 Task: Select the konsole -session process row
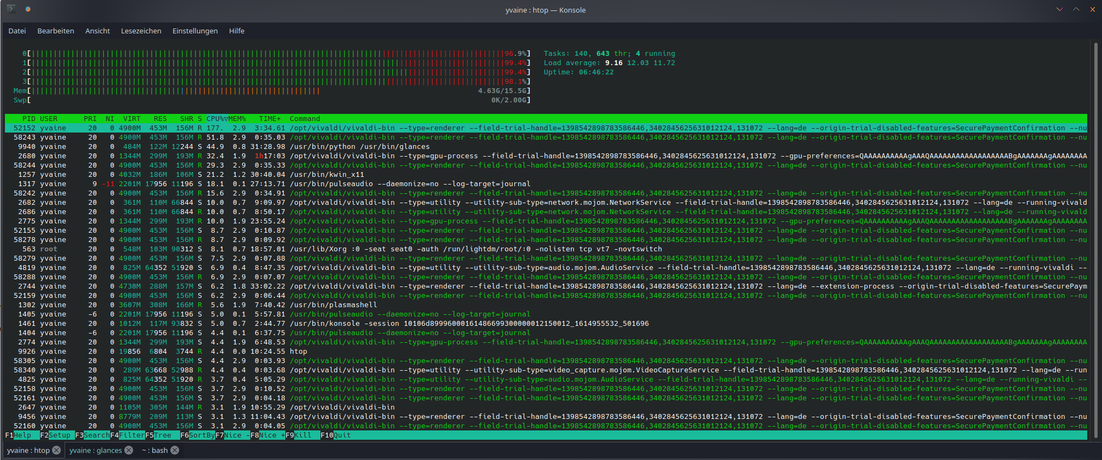[x=546, y=324]
